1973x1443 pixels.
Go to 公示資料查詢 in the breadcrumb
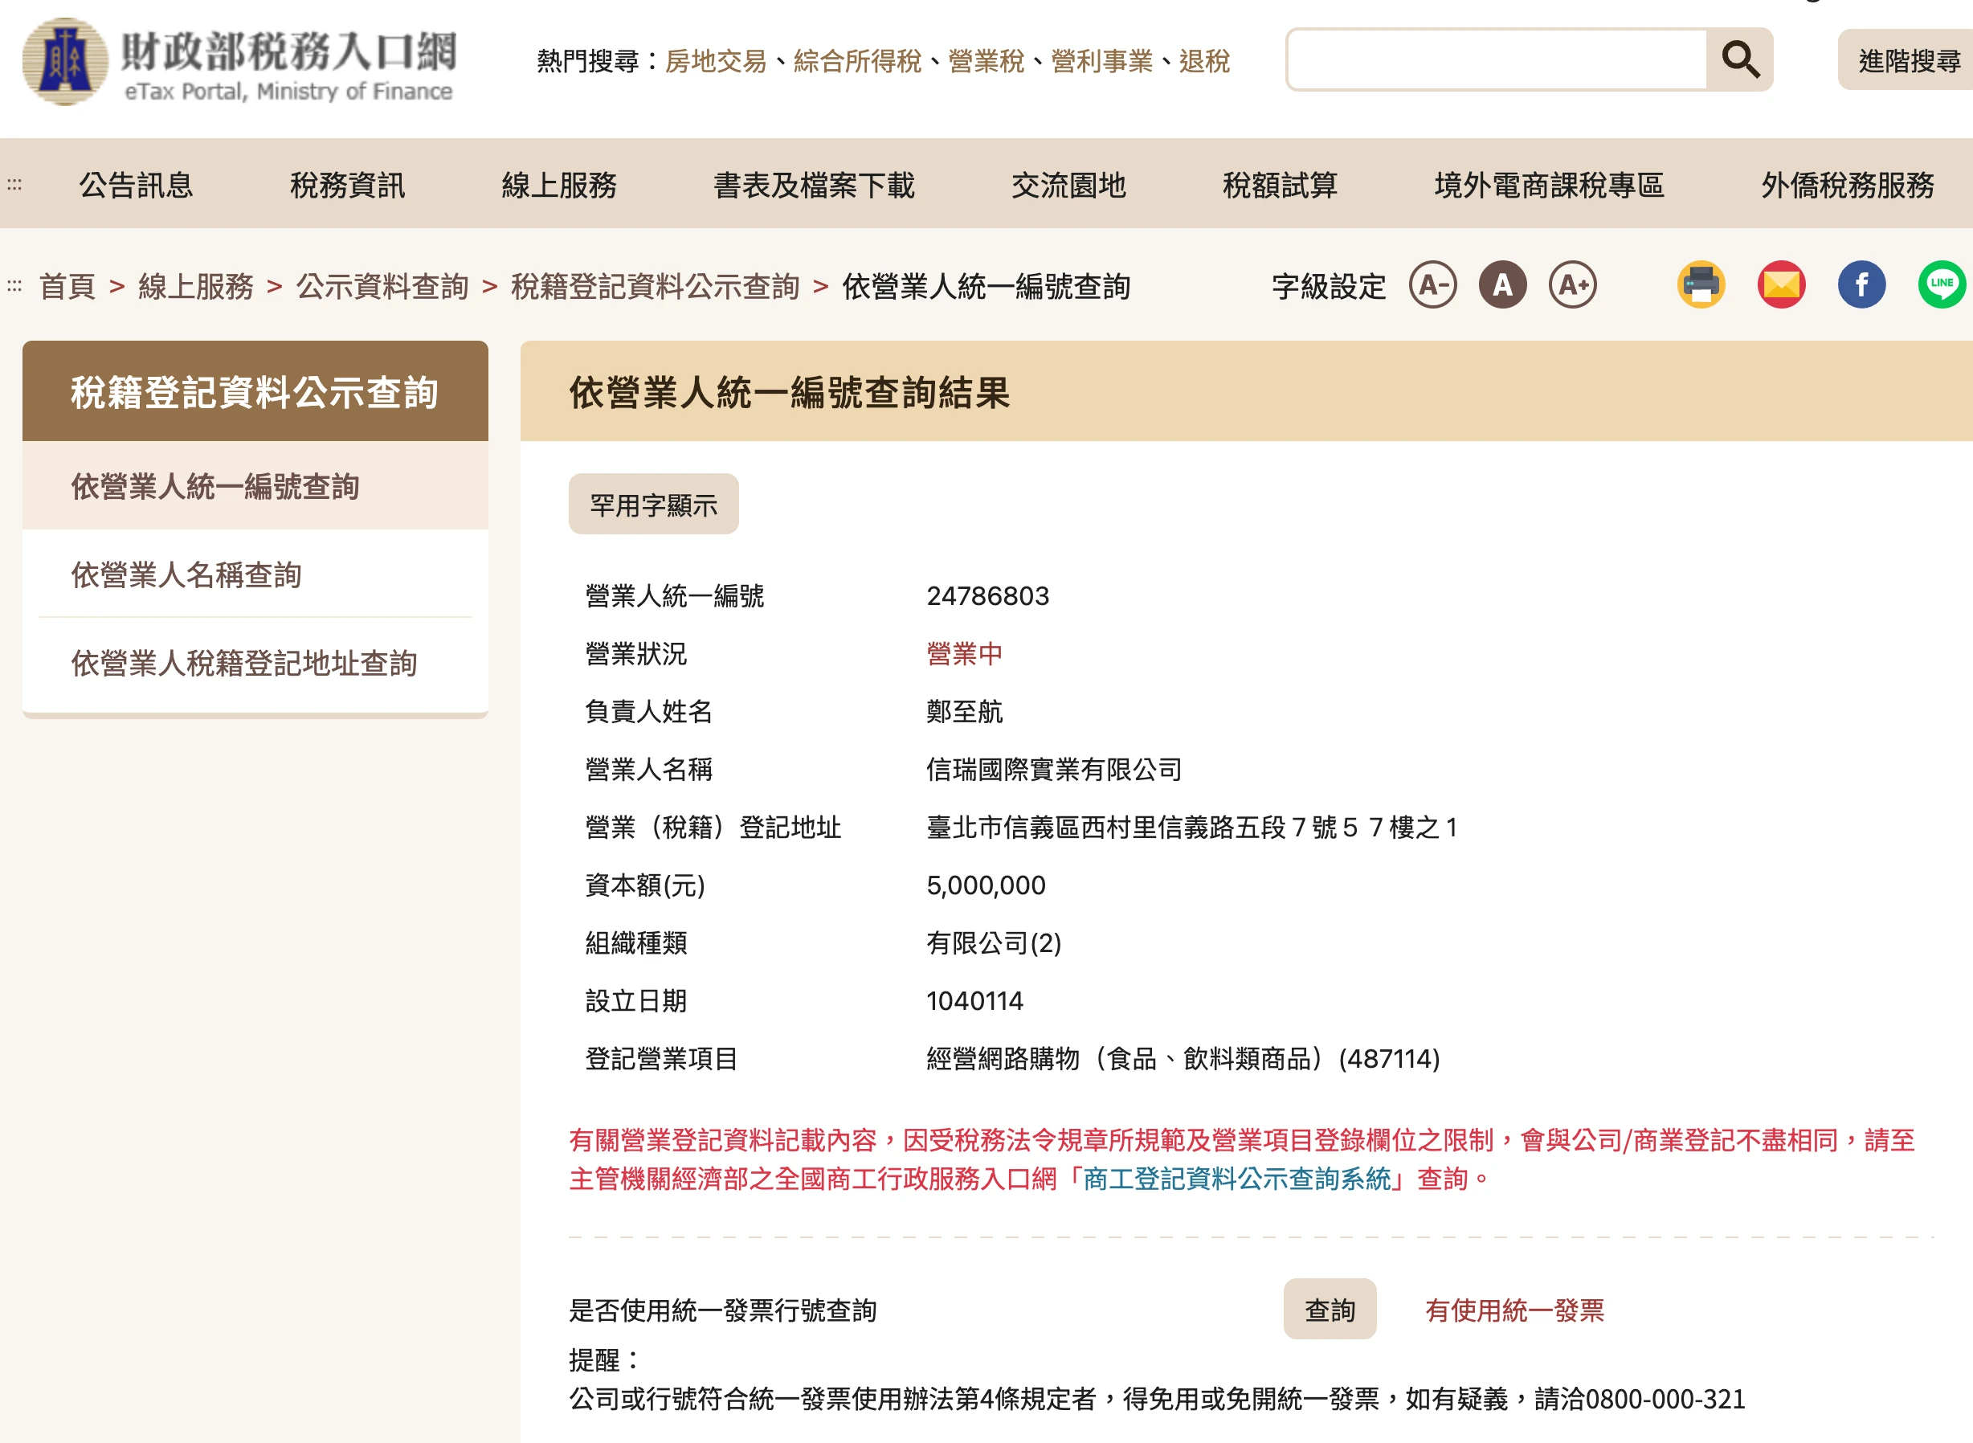(382, 286)
